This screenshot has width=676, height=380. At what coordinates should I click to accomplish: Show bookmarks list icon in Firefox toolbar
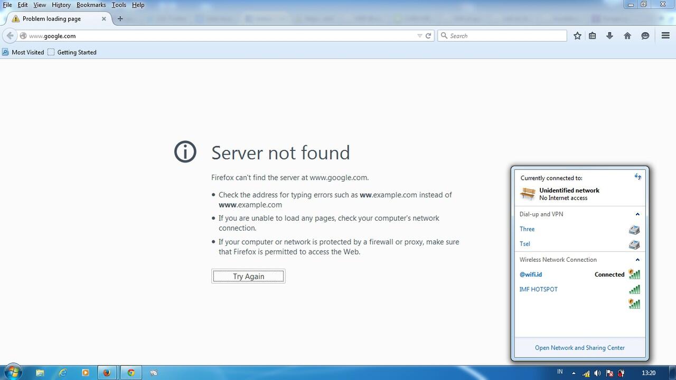tap(593, 36)
